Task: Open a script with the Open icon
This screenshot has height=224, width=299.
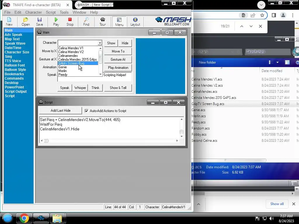Action: [x=26, y=22]
